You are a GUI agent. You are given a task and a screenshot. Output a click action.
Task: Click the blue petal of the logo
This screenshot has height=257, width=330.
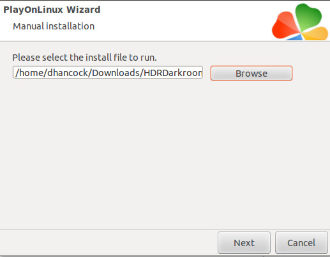pyautogui.click(x=295, y=38)
